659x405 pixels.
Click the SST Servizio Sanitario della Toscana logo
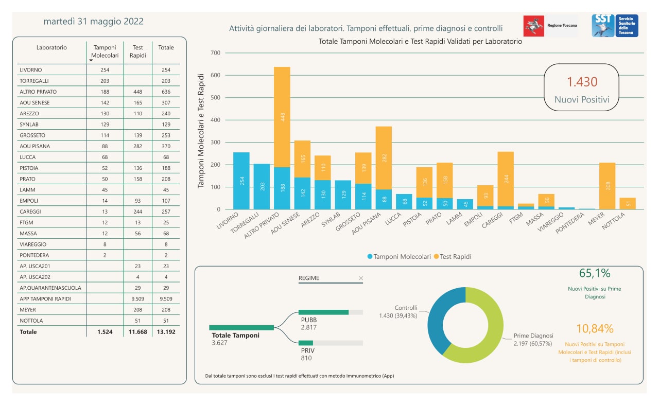(615, 25)
